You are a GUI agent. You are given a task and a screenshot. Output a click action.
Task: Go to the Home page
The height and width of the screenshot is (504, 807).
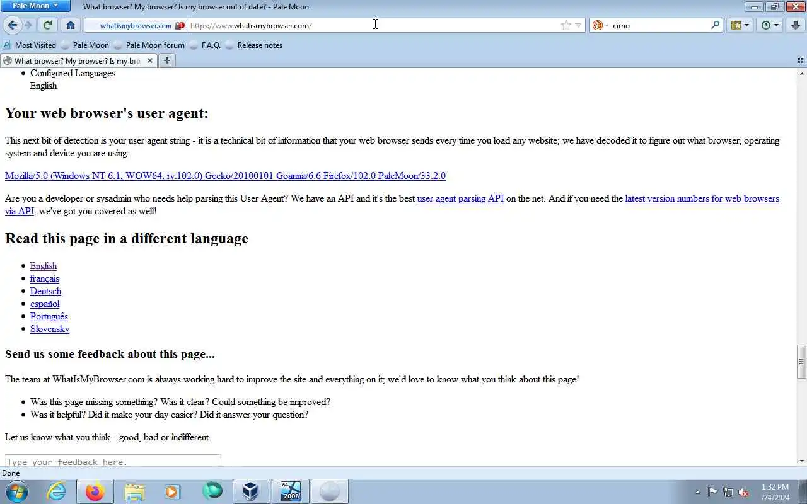(x=71, y=25)
